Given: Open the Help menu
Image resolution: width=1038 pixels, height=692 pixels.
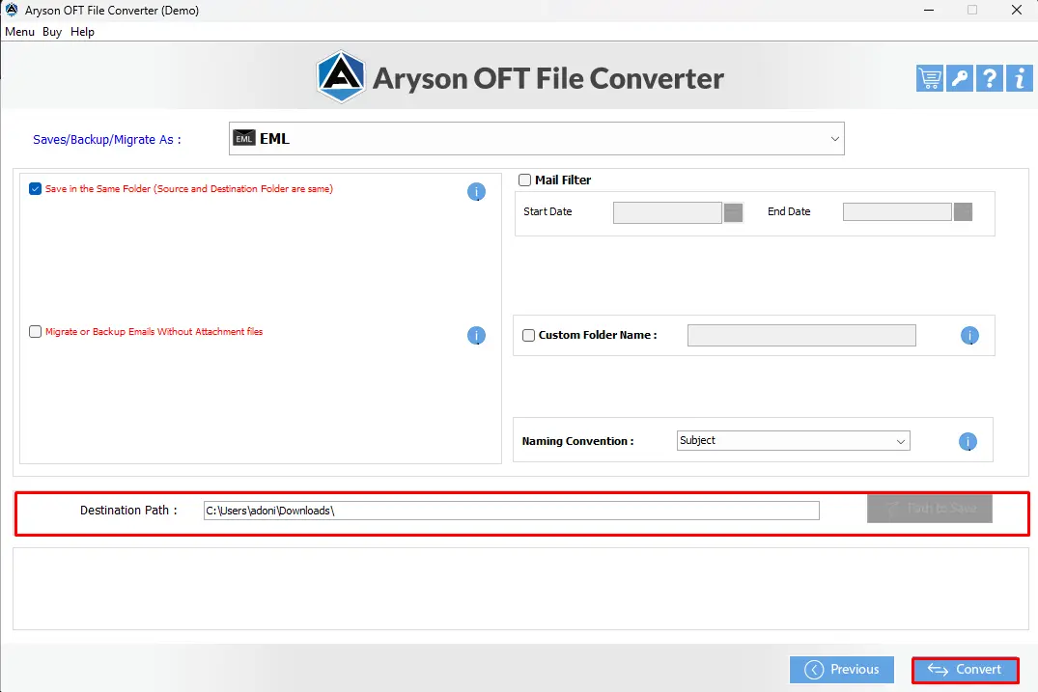Looking at the screenshot, I should click(x=82, y=32).
